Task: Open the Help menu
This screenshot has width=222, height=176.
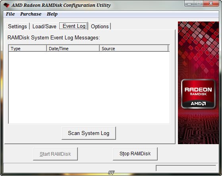Action: coord(52,14)
